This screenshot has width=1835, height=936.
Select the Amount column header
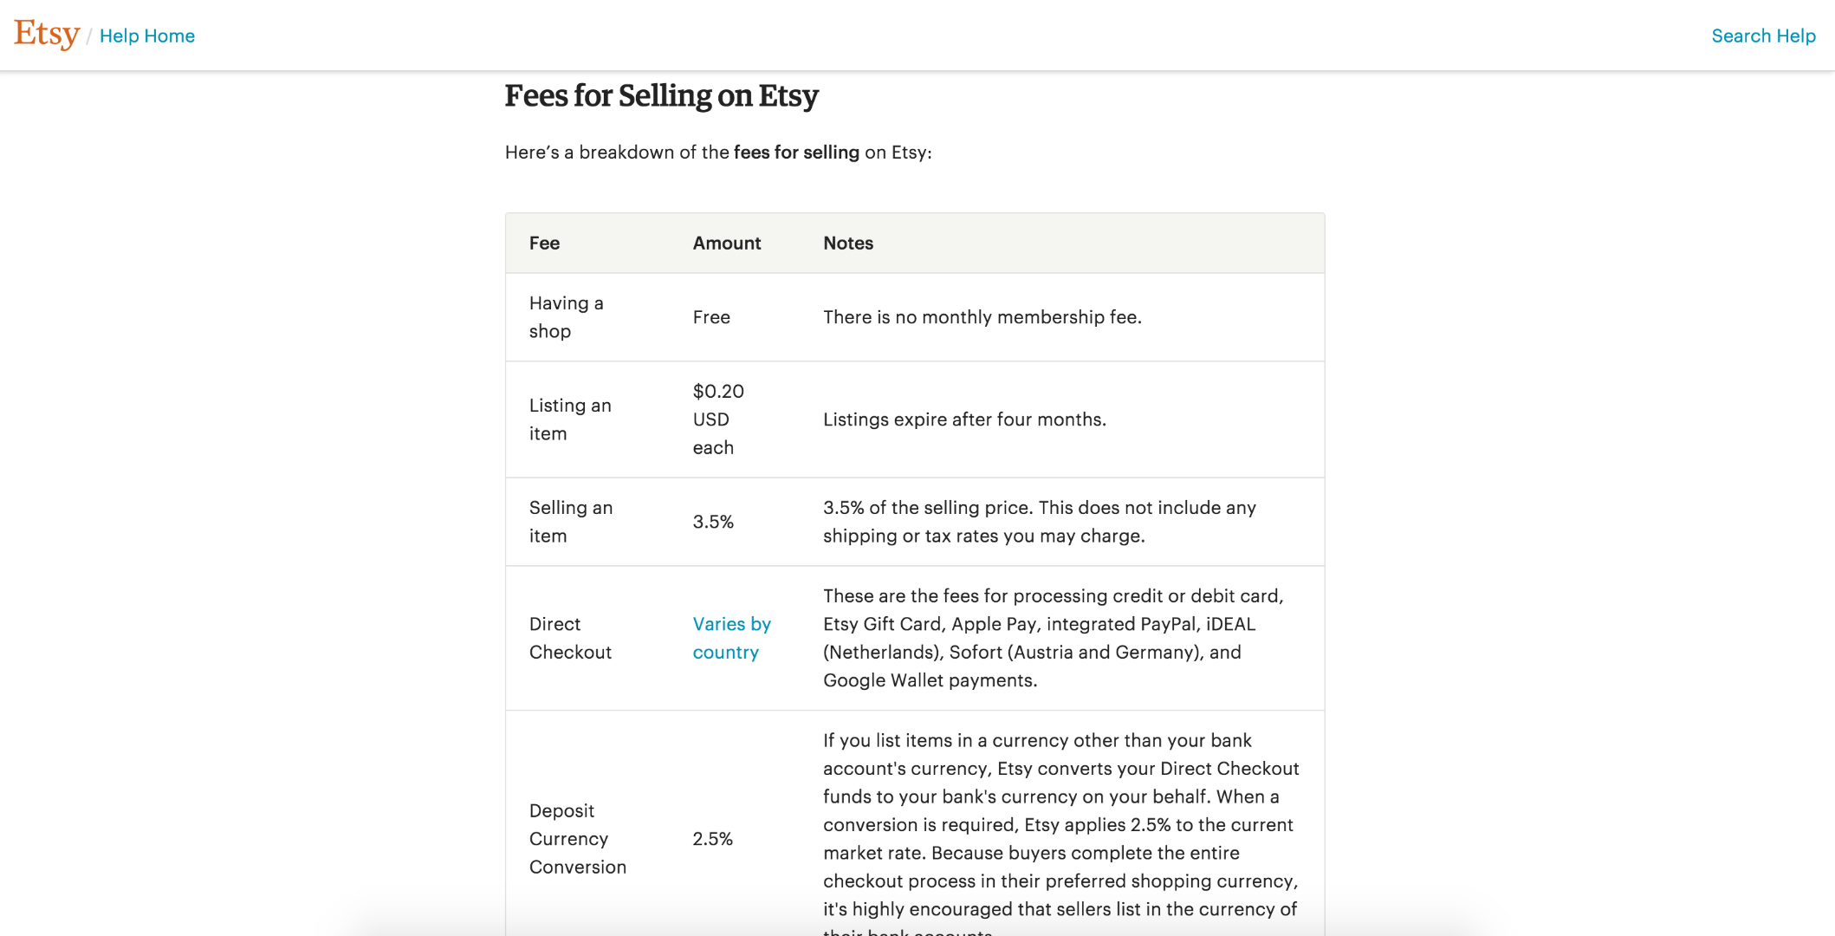726,243
